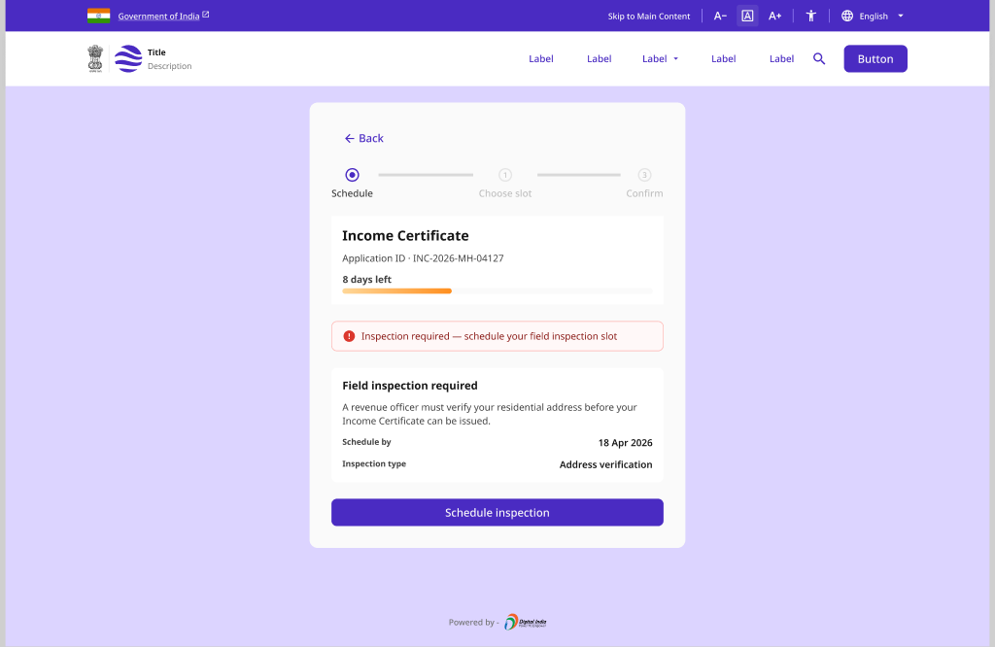Expand the Label menu with dropdown arrow
Image resolution: width=995 pixels, height=647 pixels.
pyautogui.click(x=660, y=58)
